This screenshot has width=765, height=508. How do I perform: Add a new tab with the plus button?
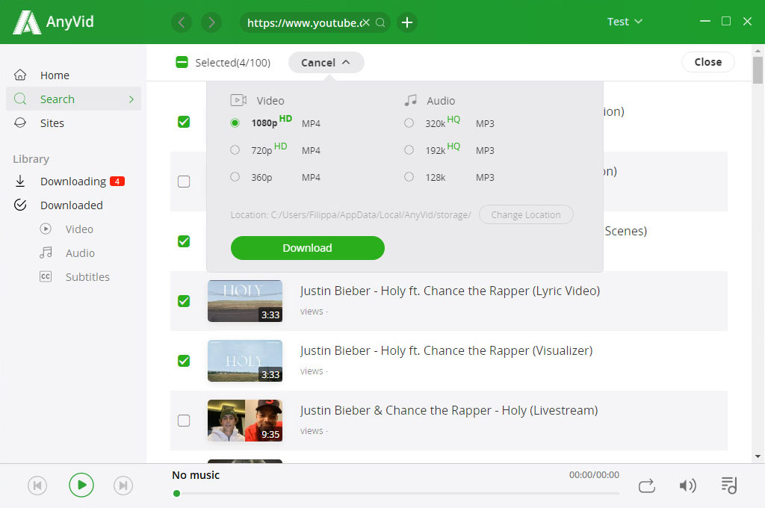pyautogui.click(x=407, y=22)
